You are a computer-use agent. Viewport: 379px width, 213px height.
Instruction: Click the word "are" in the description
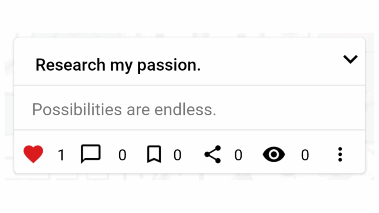click(x=138, y=110)
